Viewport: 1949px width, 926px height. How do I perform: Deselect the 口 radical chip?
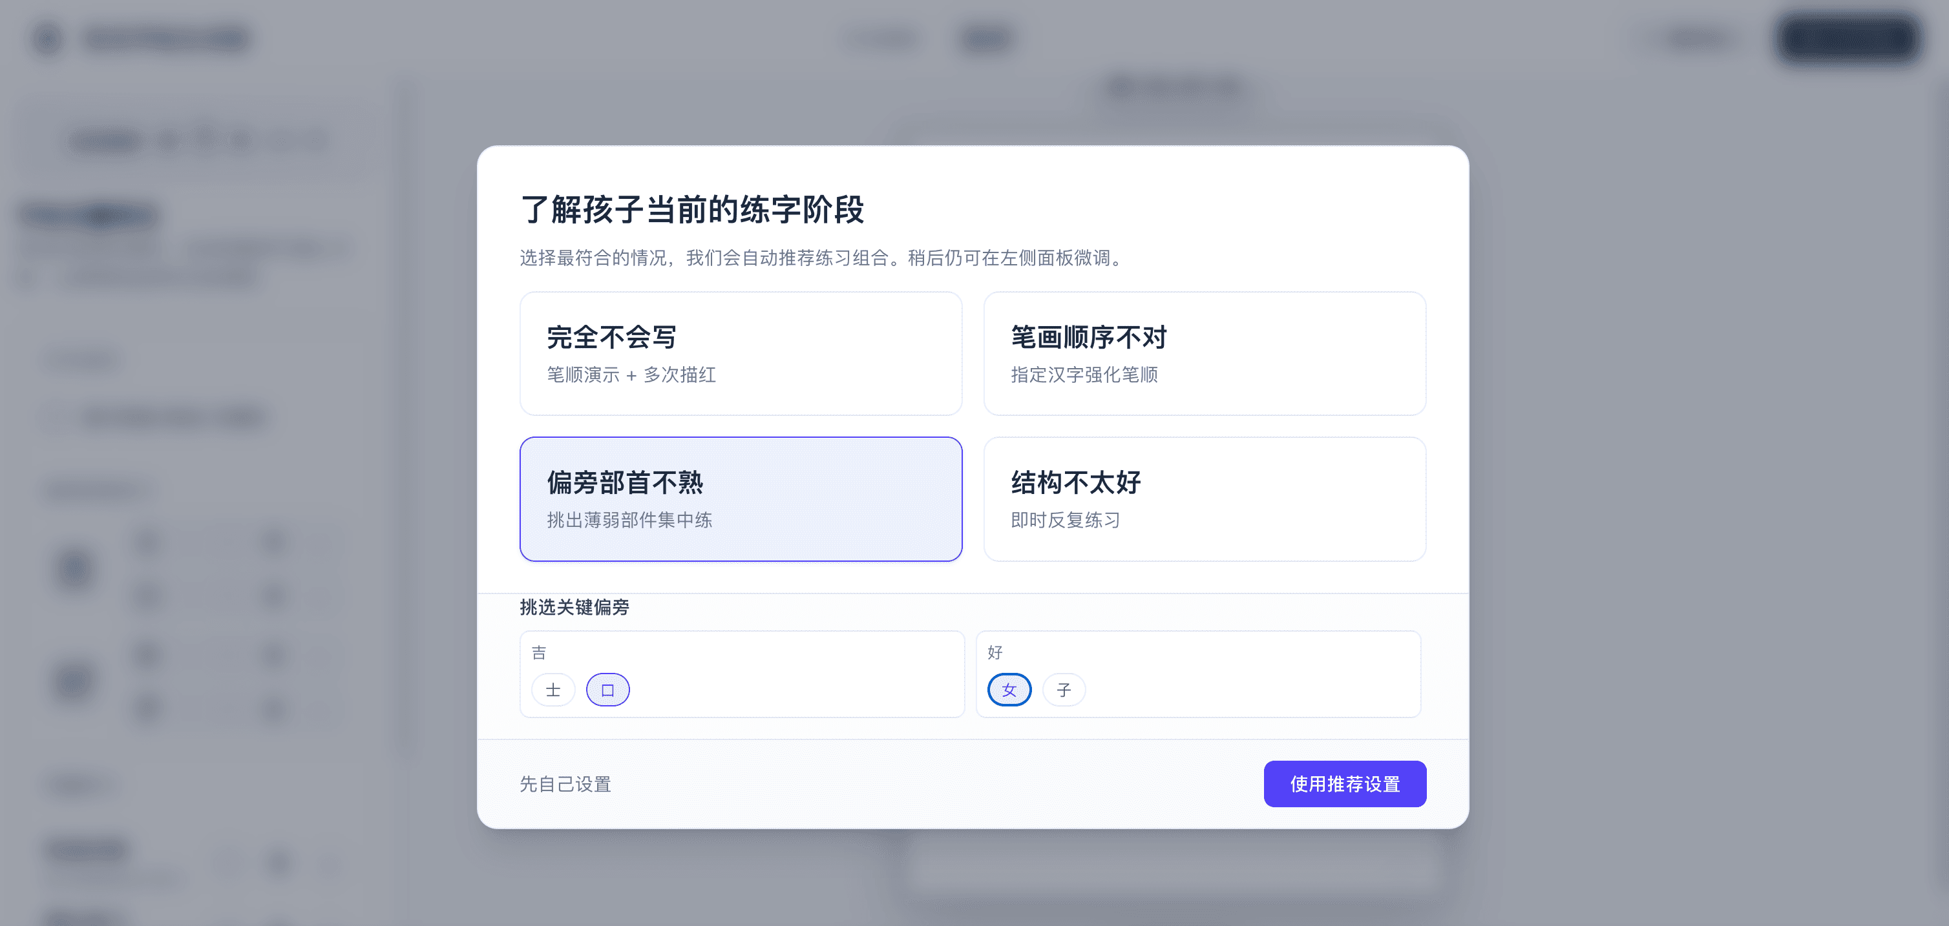(x=607, y=690)
